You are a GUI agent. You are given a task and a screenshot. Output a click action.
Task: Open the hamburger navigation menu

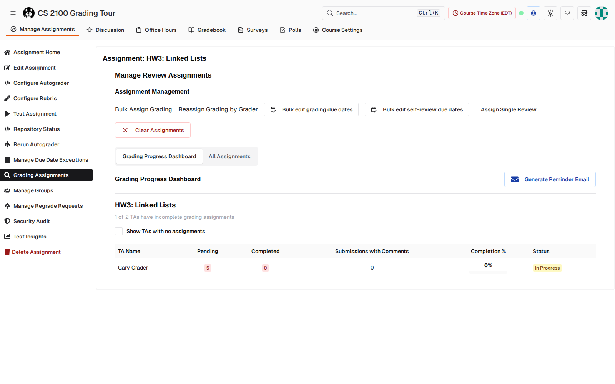[13, 13]
